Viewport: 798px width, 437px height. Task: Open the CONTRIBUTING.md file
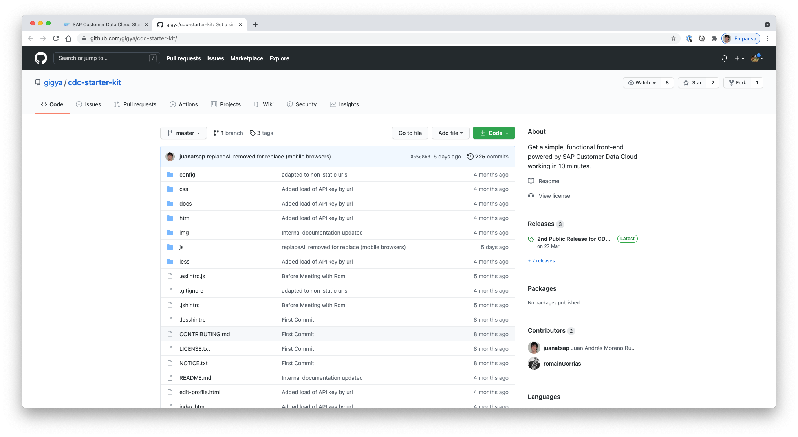[205, 334]
